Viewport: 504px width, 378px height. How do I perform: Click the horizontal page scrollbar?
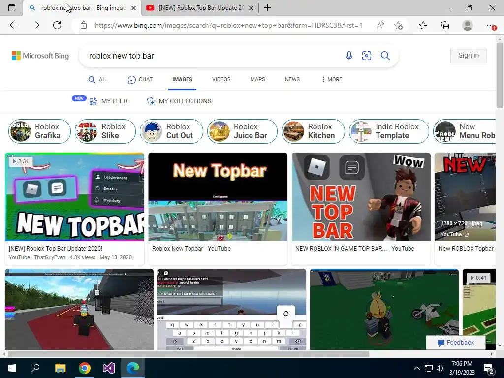[x=189, y=354]
